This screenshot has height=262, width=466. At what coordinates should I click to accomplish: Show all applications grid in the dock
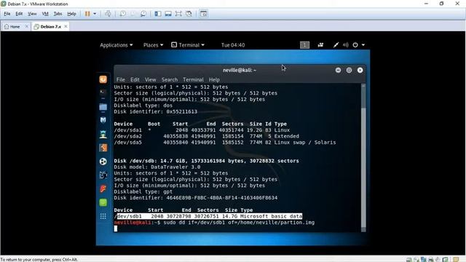(x=103, y=216)
